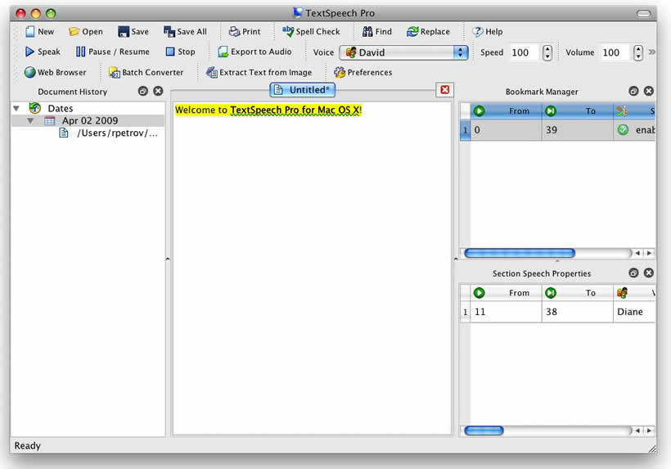Image resolution: width=671 pixels, height=469 pixels.
Task: Open Export to Audio
Action: click(x=254, y=52)
